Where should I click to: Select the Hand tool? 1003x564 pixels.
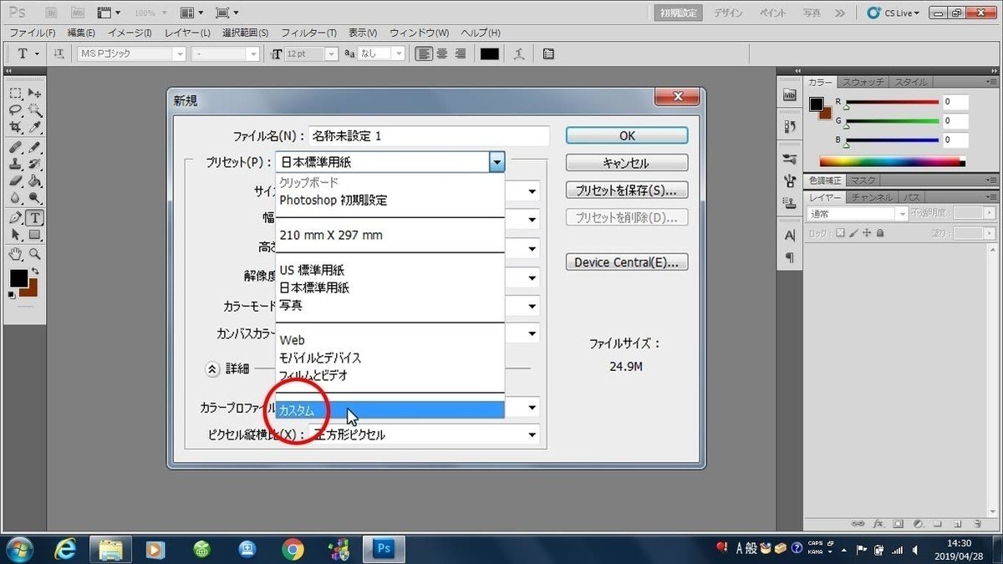pos(16,254)
